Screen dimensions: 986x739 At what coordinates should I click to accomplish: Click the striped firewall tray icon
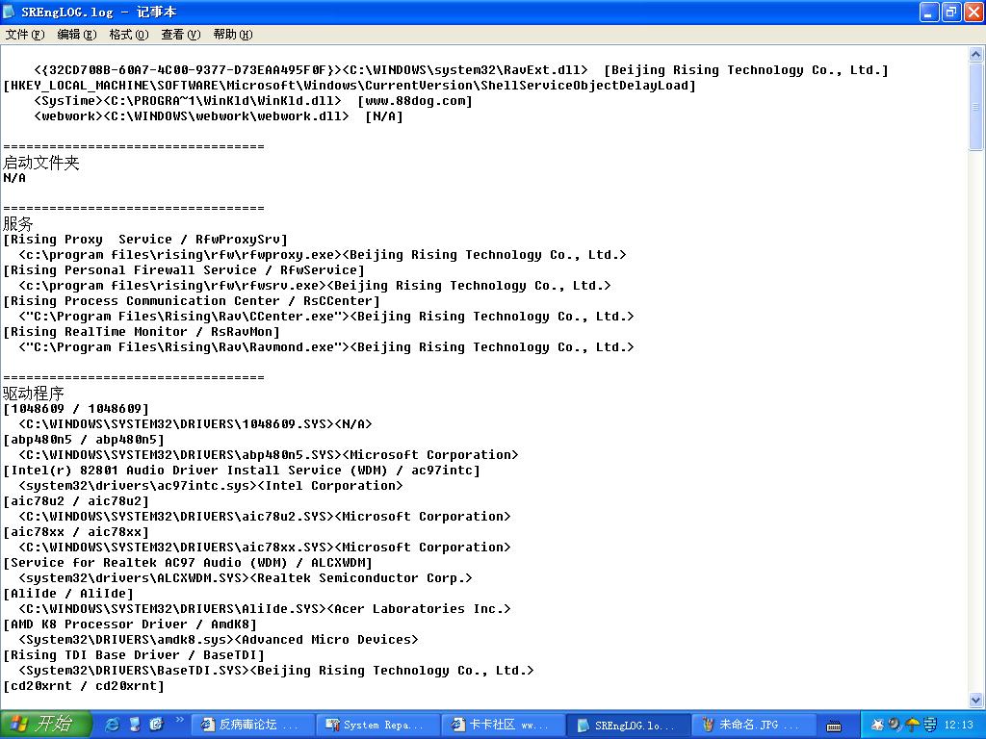coord(929,725)
